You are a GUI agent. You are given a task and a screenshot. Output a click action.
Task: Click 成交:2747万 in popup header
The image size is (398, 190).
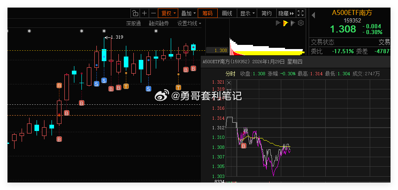(x=366, y=74)
